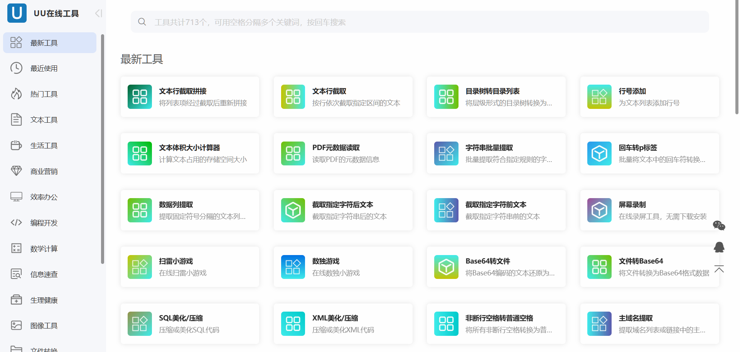Collapse the sidebar with the arrow icon
Viewport: 740px width, 352px height.
[x=99, y=13]
